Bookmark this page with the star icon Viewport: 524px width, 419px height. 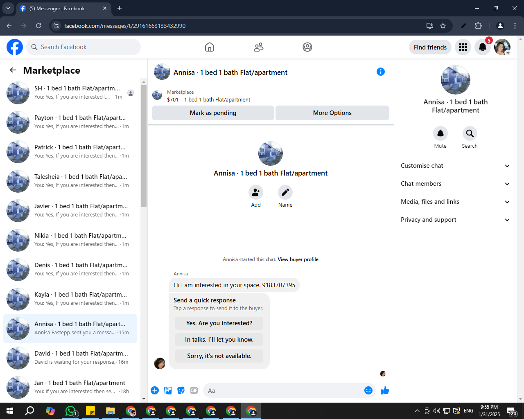[443, 26]
